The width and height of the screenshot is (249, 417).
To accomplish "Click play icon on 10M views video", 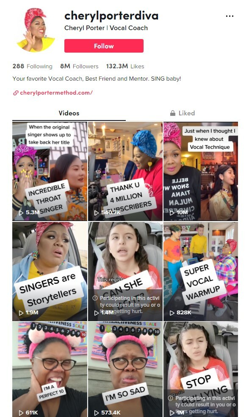I will [172, 213].
